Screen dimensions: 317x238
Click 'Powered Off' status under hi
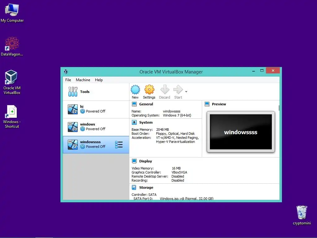(x=96, y=111)
